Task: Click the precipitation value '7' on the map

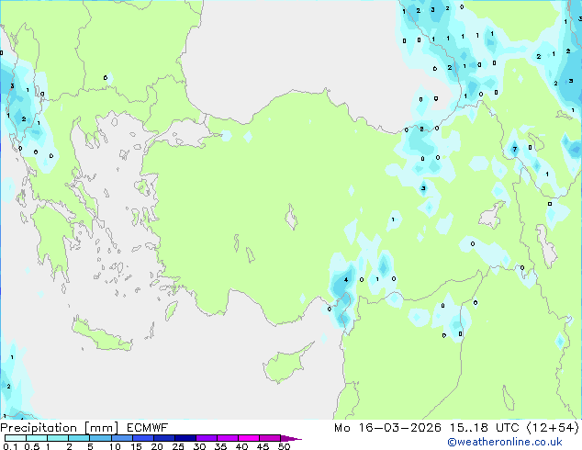Action: pyautogui.click(x=514, y=150)
